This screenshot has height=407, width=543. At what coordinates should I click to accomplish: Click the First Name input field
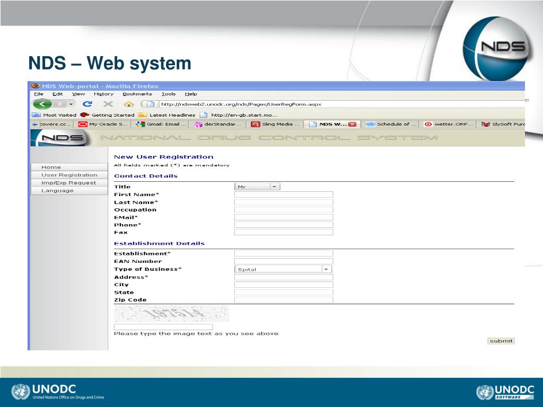pos(284,194)
